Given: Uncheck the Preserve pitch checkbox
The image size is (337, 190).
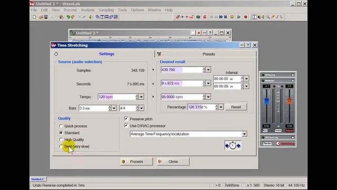Looking at the screenshot, I should click(x=126, y=119).
